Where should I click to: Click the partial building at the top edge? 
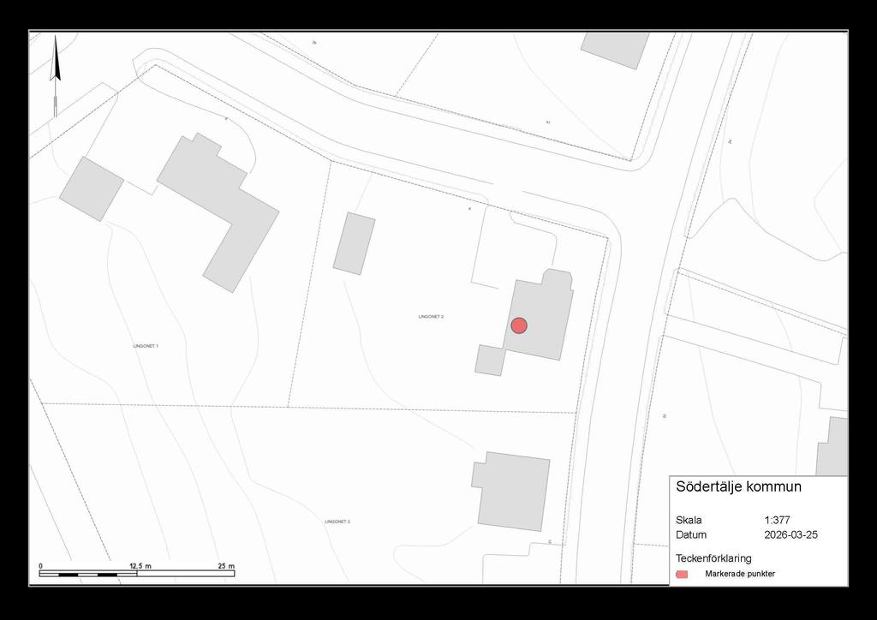click(x=615, y=49)
